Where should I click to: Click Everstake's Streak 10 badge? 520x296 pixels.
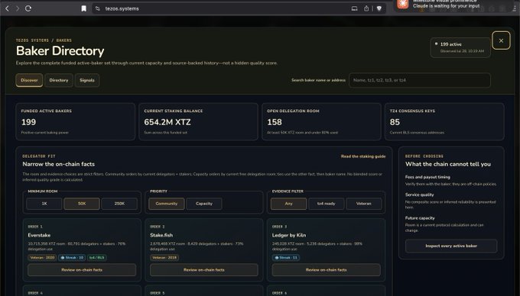72,257
